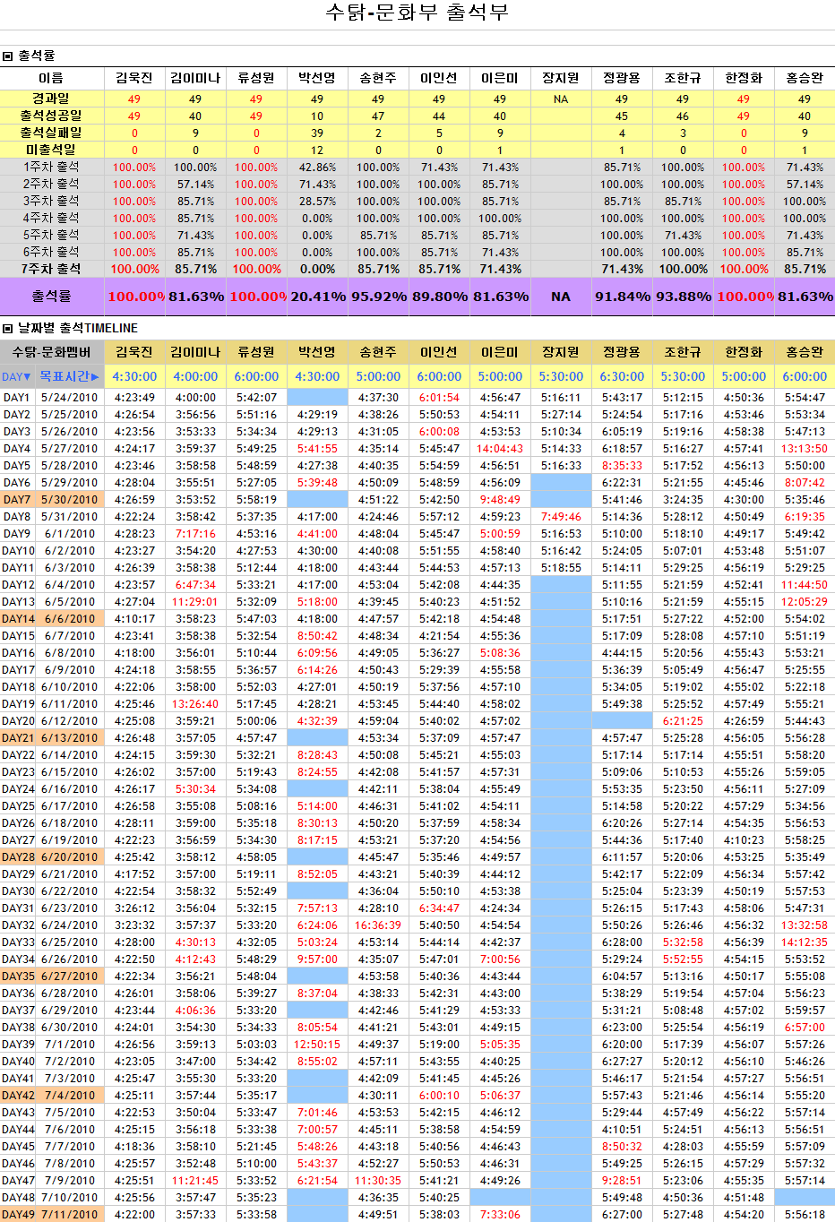
Task: Select 홍승완 header in the timeline table
Action: tap(805, 352)
